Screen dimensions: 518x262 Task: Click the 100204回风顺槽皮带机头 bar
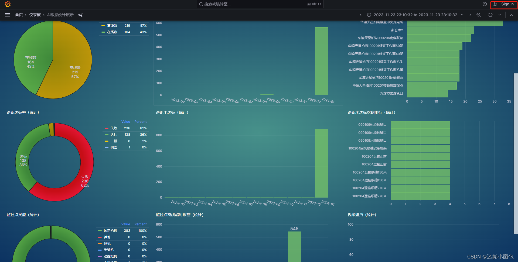pyautogui.click(x=420, y=148)
